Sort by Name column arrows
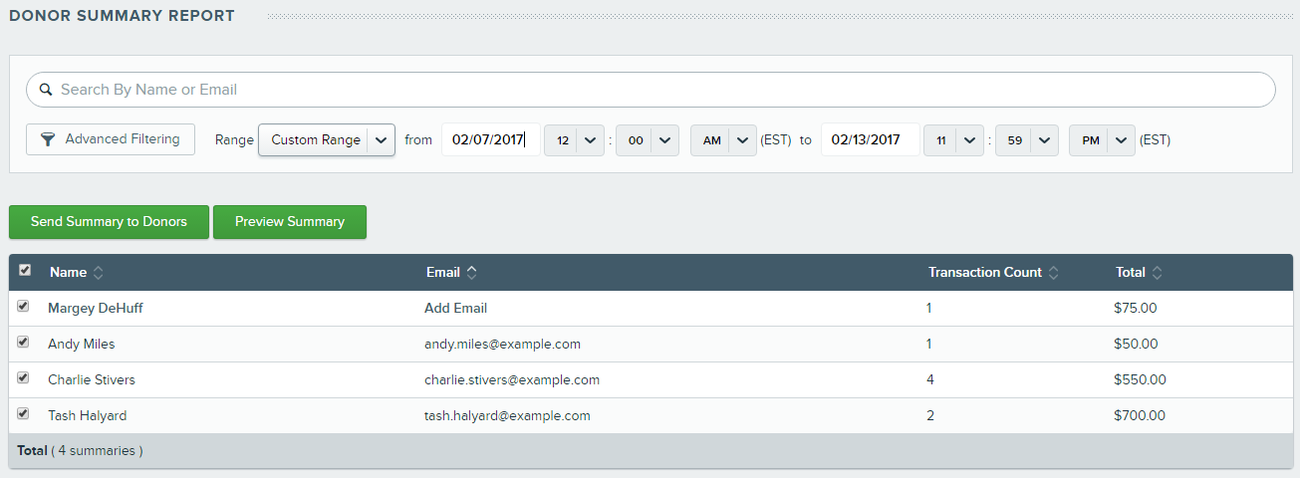1300x478 pixels. [99, 272]
